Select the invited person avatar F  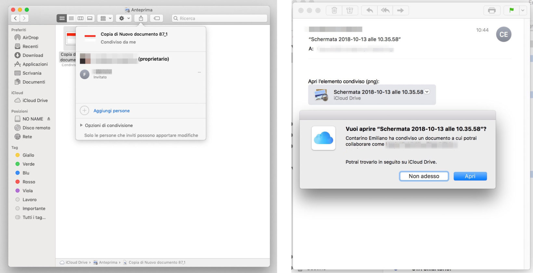click(x=84, y=74)
